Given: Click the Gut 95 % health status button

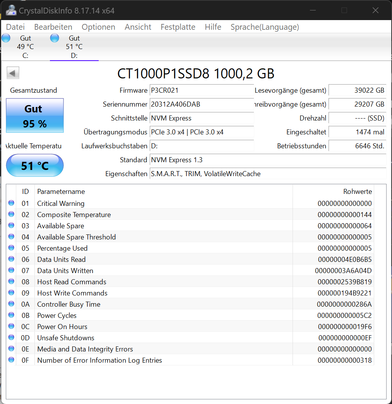Looking at the screenshot, I should coord(35,115).
